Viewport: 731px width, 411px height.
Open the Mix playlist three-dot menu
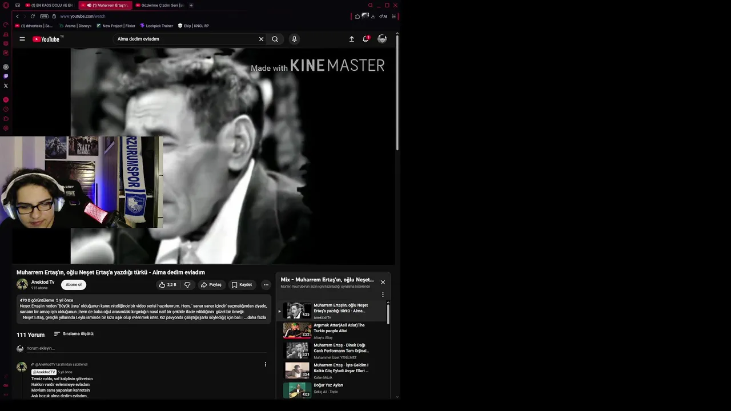click(383, 295)
